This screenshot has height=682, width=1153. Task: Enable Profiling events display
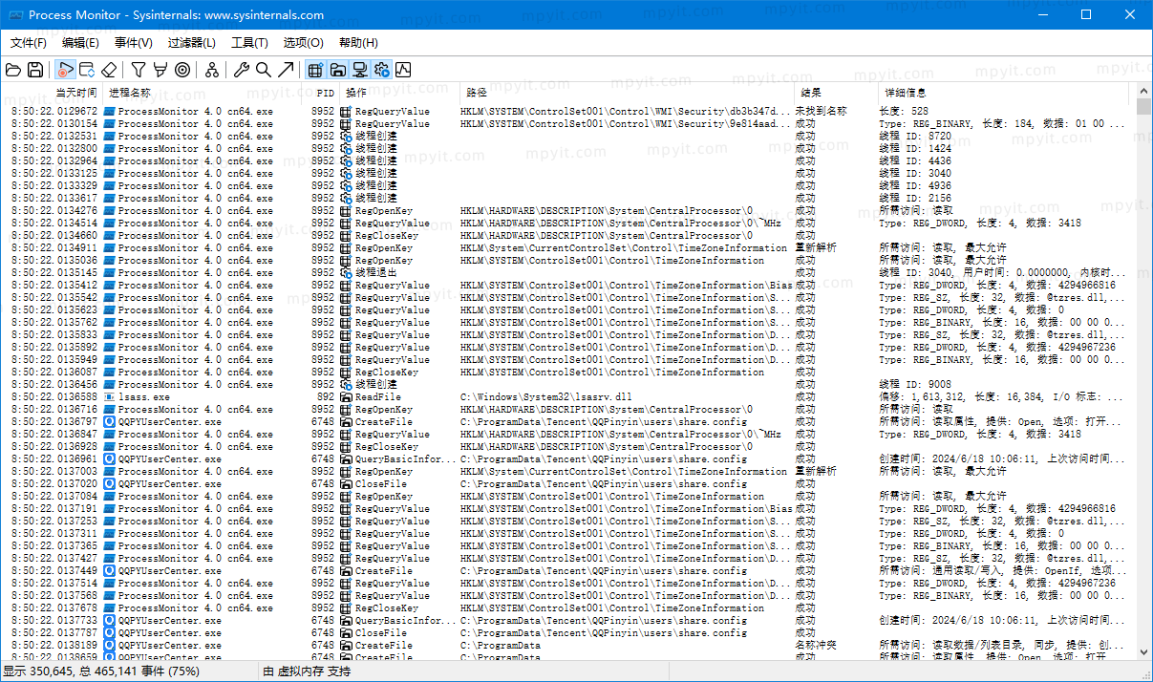[x=403, y=70]
